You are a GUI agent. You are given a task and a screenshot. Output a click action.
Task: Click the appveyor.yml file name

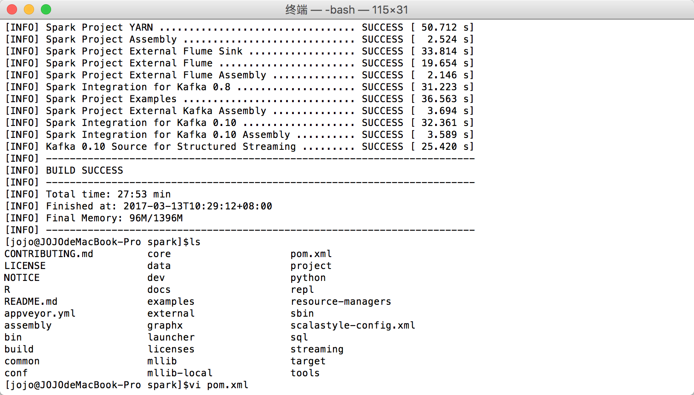[40, 313]
